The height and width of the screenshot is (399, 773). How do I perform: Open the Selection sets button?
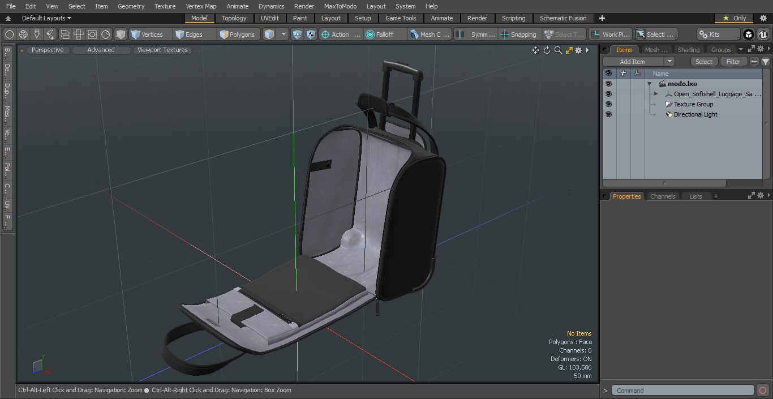click(655, 35)
